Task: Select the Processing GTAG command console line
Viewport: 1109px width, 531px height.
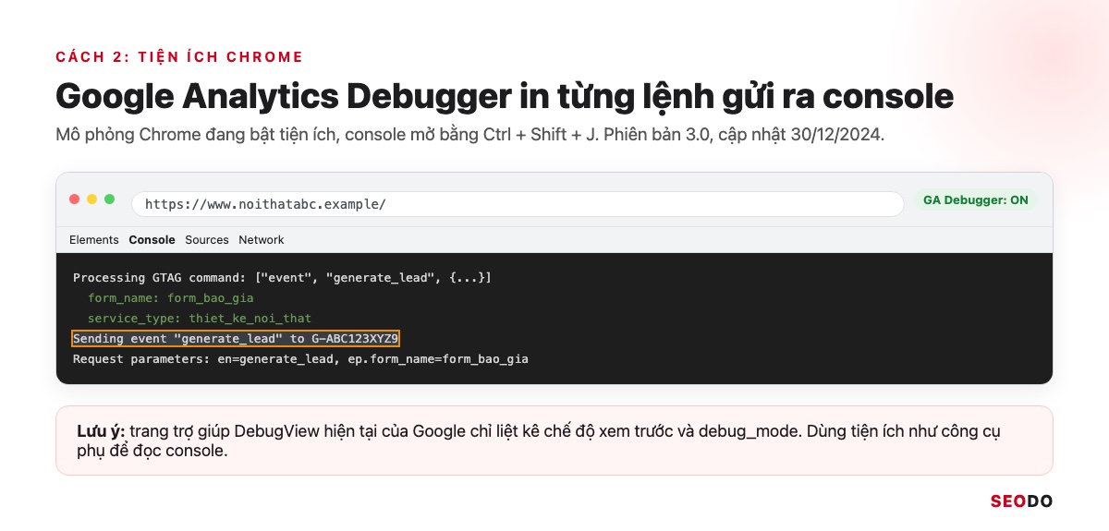Action: point(282,277)
